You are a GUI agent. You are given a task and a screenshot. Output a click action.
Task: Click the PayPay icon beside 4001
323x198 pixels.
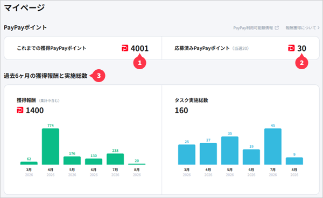[125, 48]
